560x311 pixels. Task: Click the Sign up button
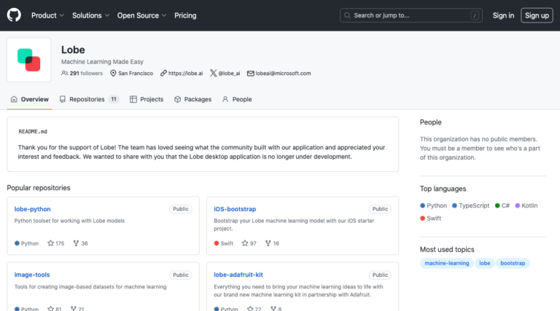tap(537, 15)
